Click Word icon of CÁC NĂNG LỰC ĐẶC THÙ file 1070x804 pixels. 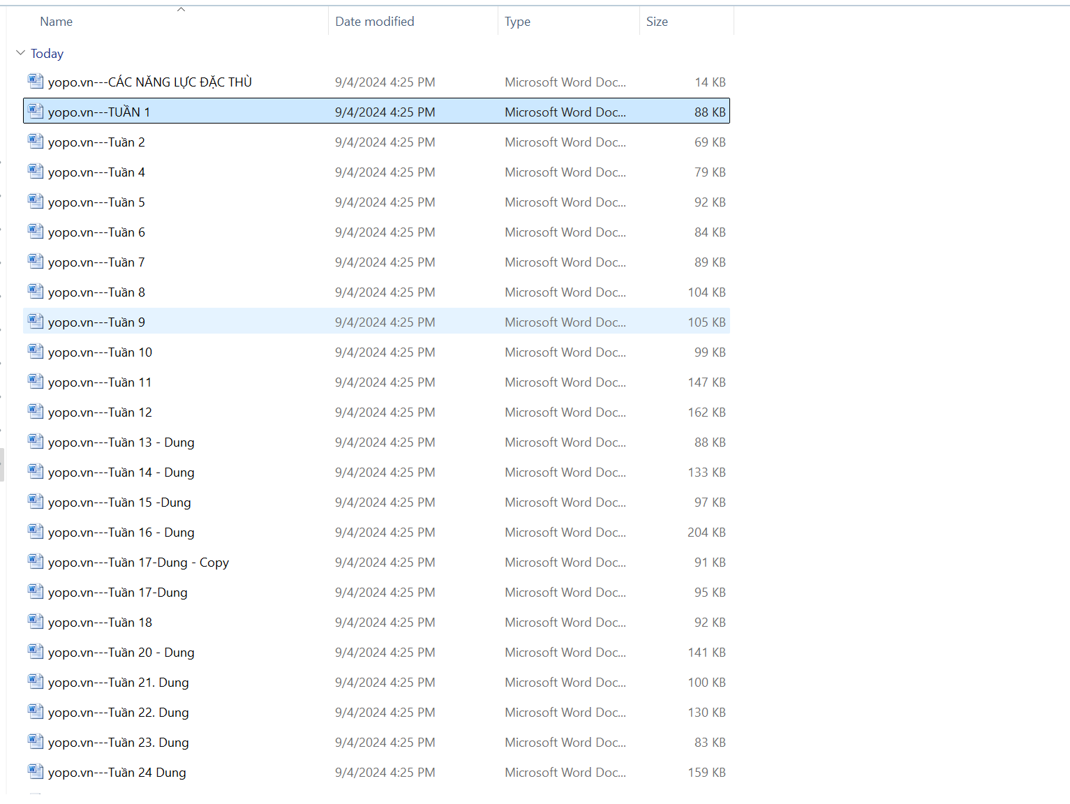[36, 81]
